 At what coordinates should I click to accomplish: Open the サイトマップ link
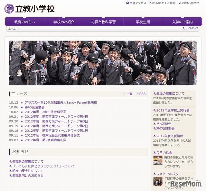pos(192,28)
